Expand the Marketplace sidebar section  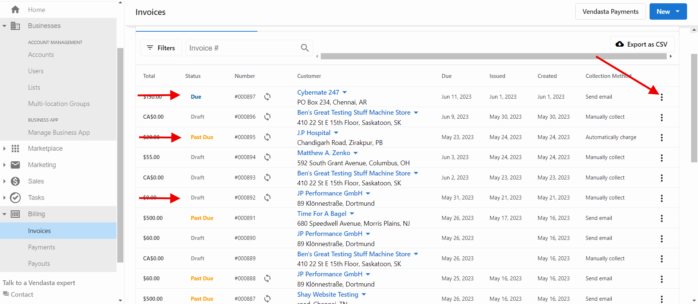click(4, 149)
